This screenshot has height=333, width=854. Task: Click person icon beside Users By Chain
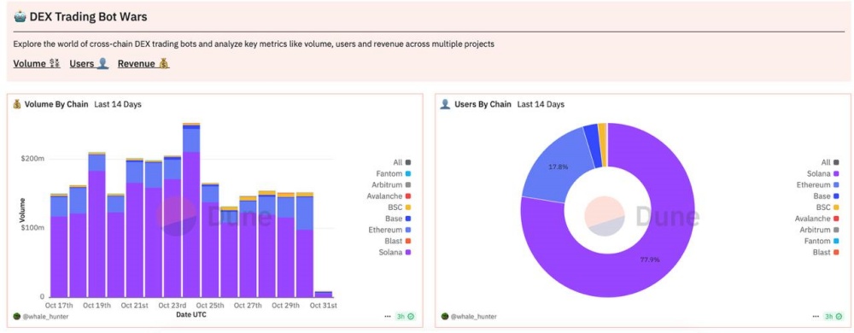444,104
